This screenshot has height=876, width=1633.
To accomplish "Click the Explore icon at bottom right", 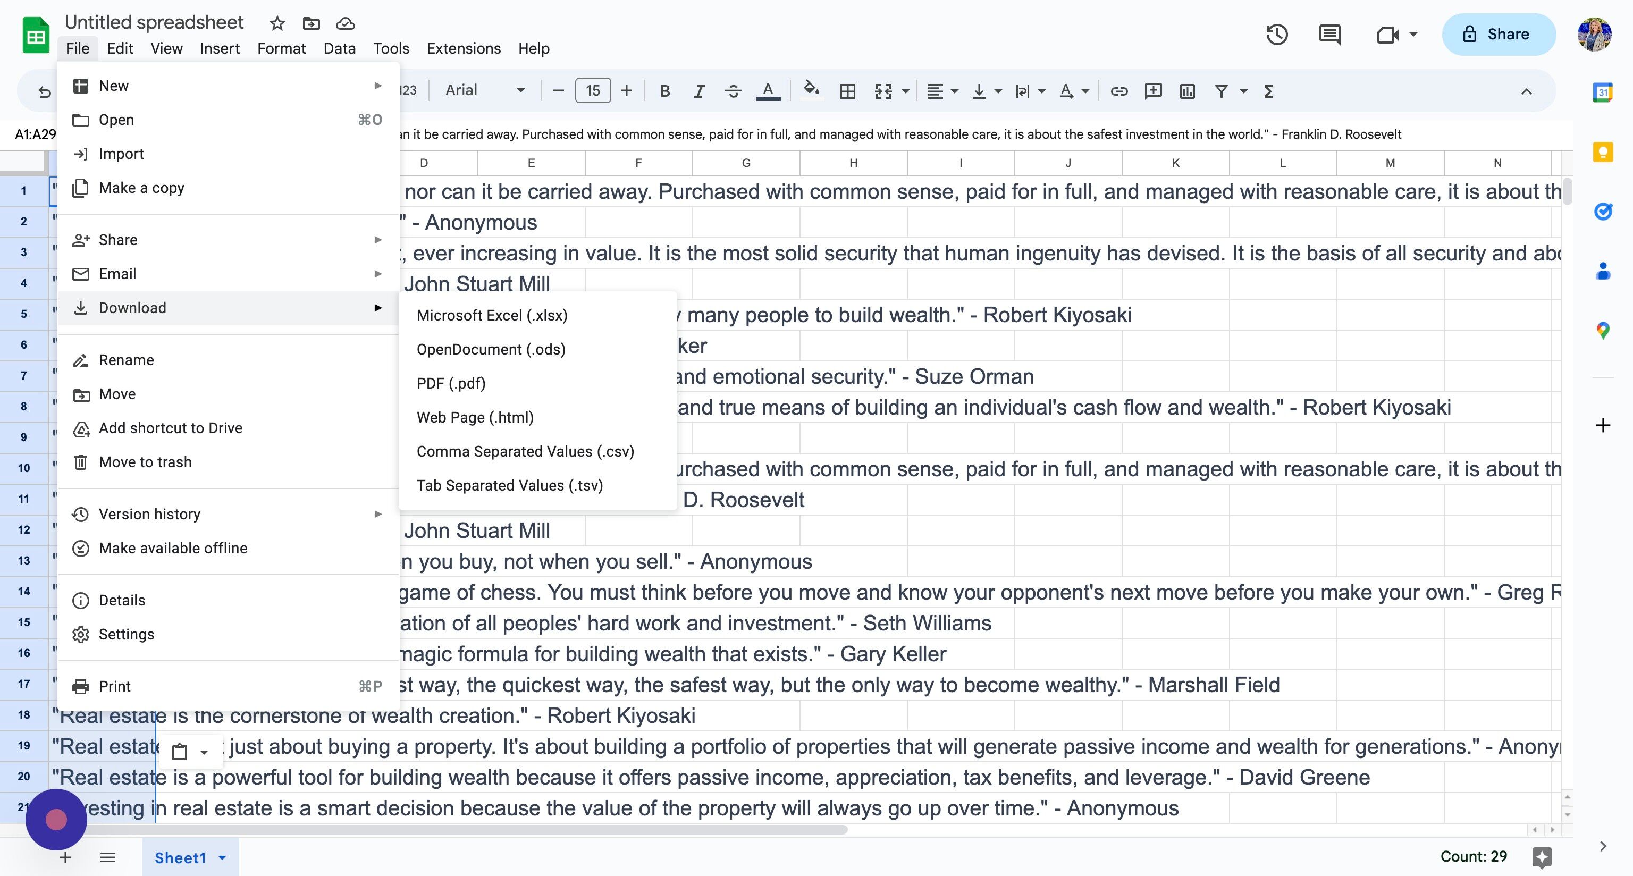I will (1542, 857).
